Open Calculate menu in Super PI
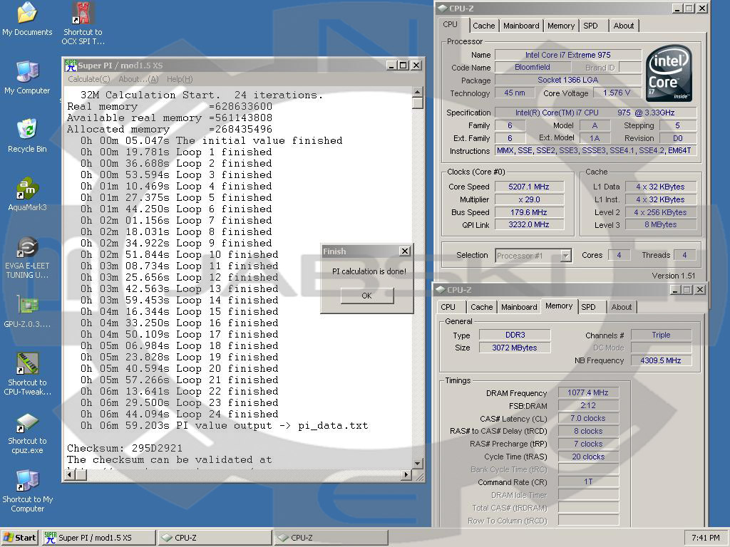730x547 pixels. (x=89, y=79)
